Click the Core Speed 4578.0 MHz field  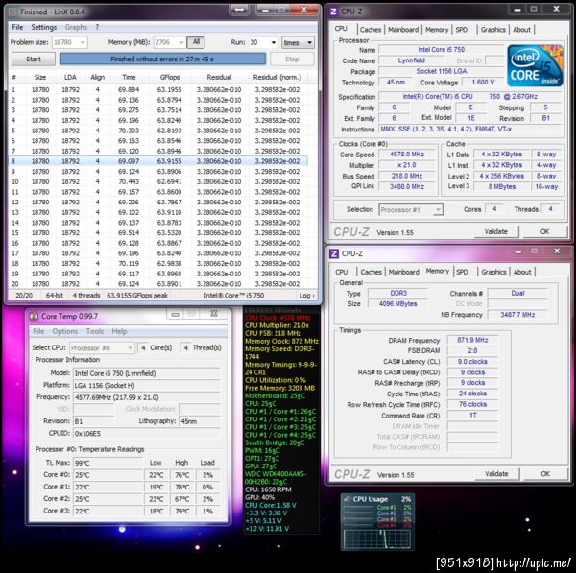[407, 155]
